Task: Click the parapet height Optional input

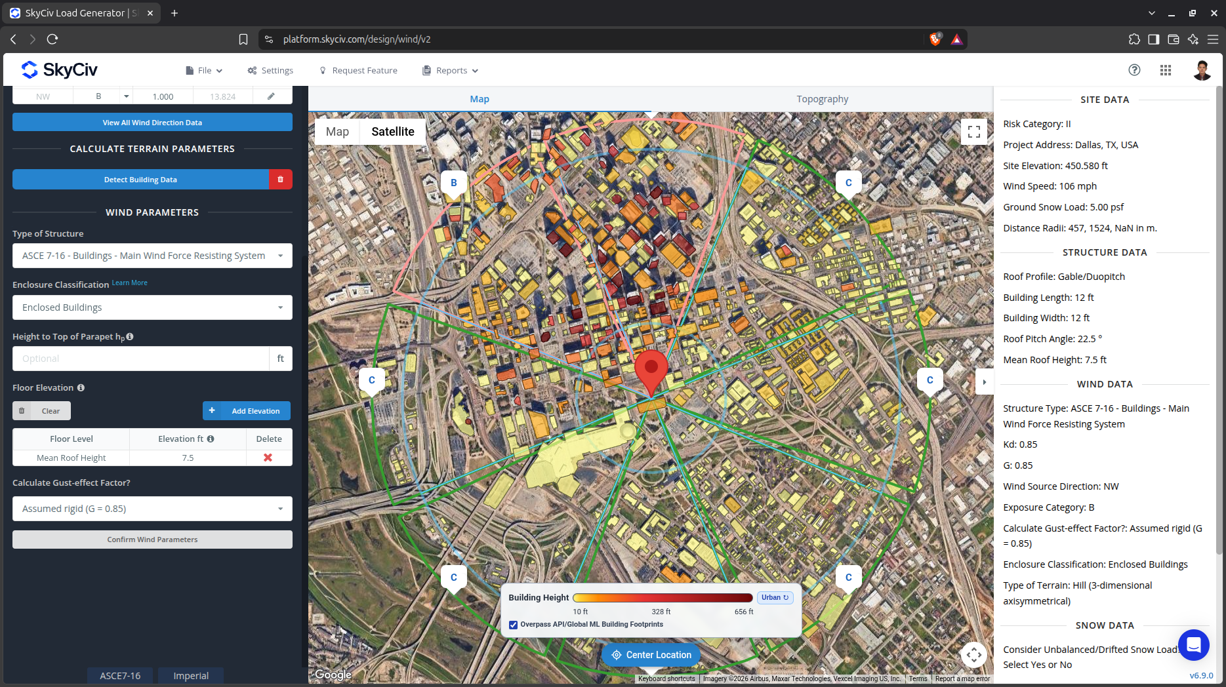Action: pos(140,359)
